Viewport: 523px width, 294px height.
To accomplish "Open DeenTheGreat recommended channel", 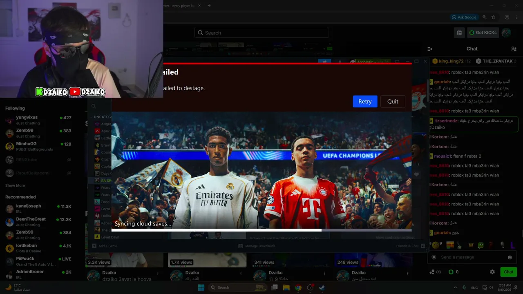I will click(x=38, y=222).
